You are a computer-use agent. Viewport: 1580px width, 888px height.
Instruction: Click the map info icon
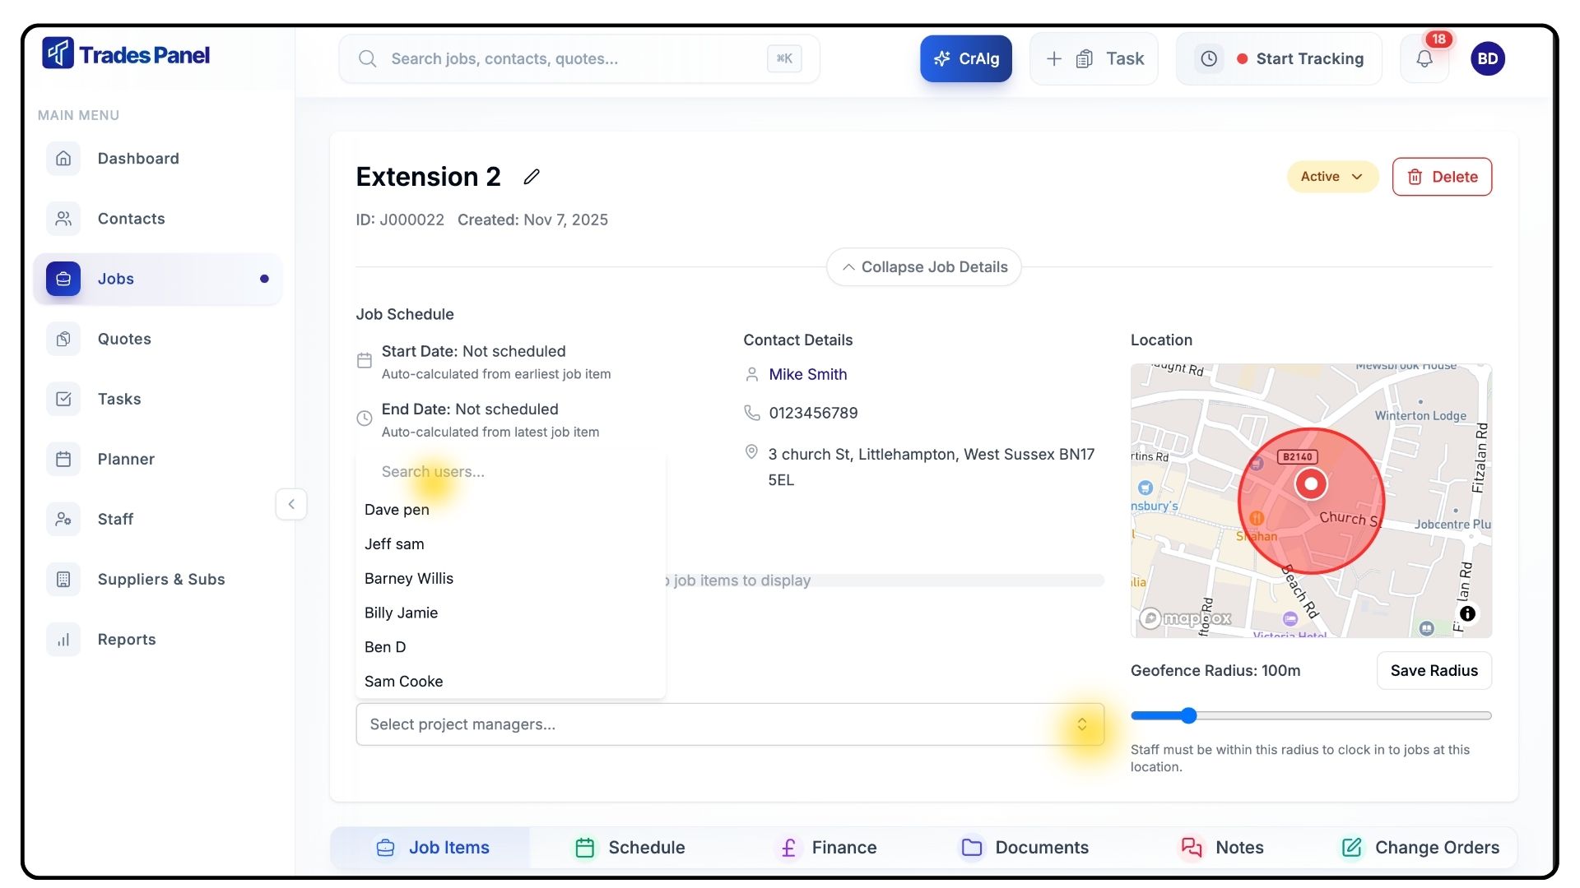pos(1467,614)
